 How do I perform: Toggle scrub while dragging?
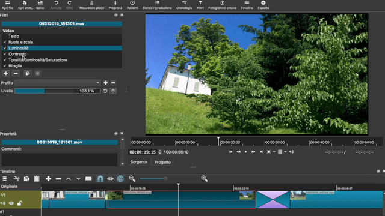(110, 179)
